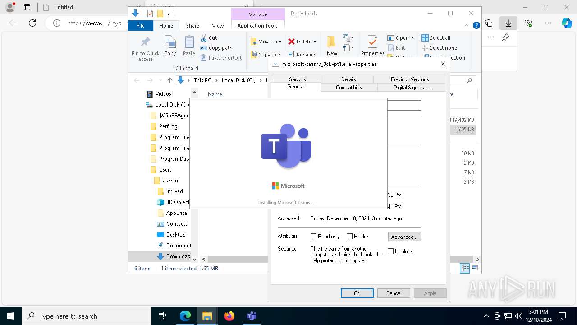The image size is (577, 325).
Task: Click the Explorer help question mark icon
Action: tap(476, 26)
